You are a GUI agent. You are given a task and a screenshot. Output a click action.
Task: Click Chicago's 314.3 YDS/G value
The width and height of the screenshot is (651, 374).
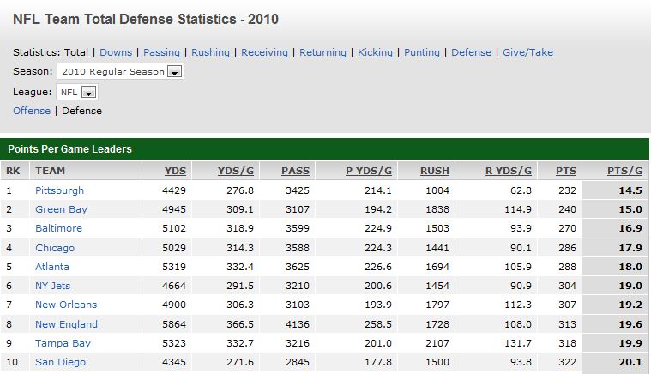coord(240,248)
